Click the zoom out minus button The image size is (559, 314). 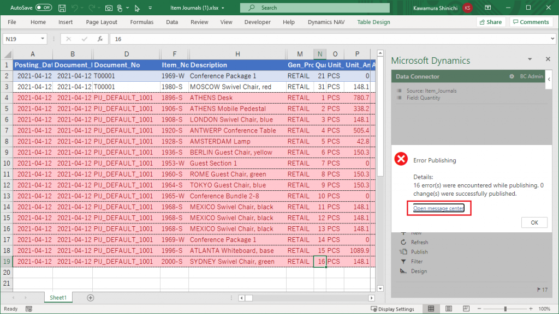pyautogui.click(x=479, y=309)
